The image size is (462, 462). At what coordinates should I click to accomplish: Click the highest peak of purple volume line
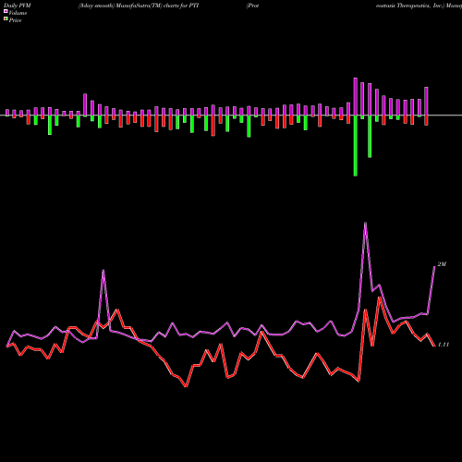click(x=365, y=223)
